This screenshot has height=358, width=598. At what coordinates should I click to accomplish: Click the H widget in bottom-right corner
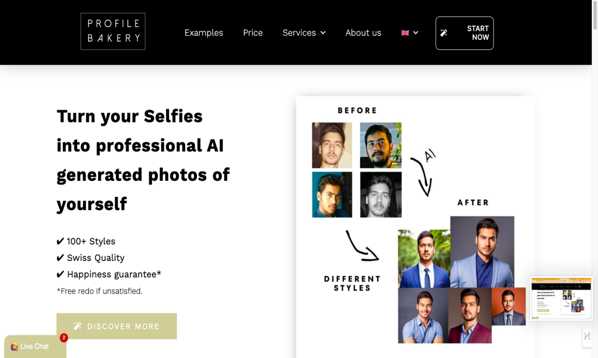point(587,336)
